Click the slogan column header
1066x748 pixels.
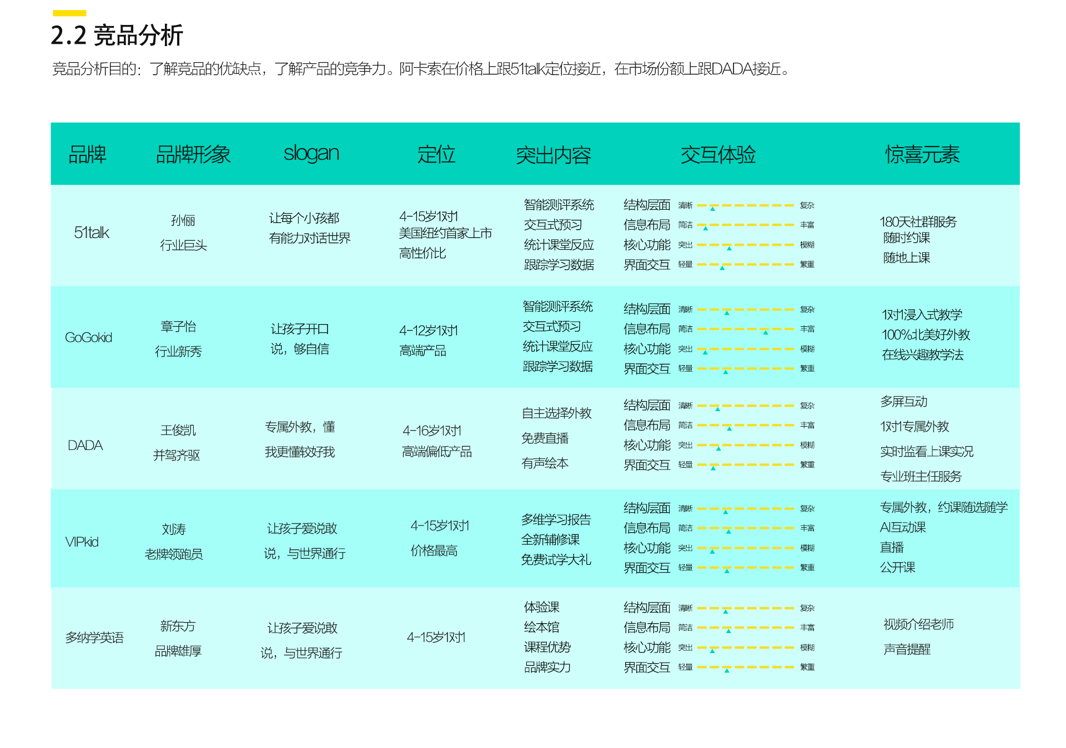pyautogui.click(x=311, y=154)
